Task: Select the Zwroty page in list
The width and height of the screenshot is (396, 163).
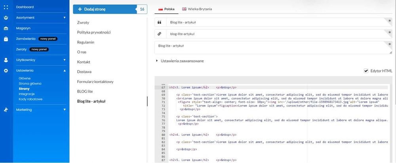Action: [83, 22]
